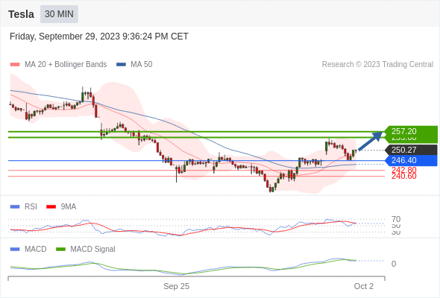Click the RSI legend label
This screenshot has width=440, height=298.
31,207
